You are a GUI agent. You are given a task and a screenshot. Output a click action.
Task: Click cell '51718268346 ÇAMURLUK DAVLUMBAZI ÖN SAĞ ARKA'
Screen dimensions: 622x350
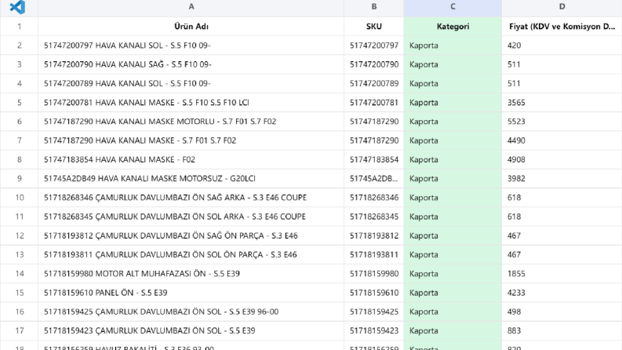pos(191,198)
